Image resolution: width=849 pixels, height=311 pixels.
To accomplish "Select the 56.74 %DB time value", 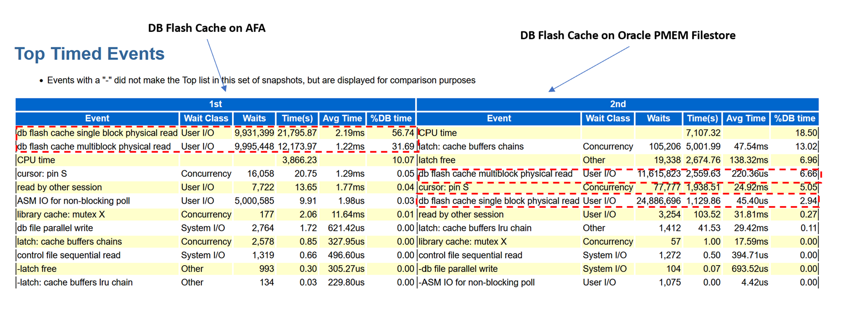I will click(x=403, y=133).
